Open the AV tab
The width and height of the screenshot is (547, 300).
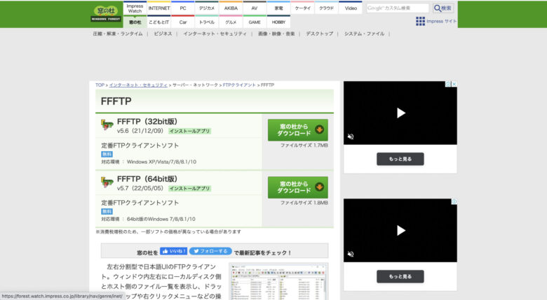[x=255, y=8]
